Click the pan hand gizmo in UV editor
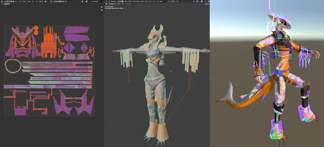Screen dimensions: 324x147 pyautogui.click(x=102, y=10)
